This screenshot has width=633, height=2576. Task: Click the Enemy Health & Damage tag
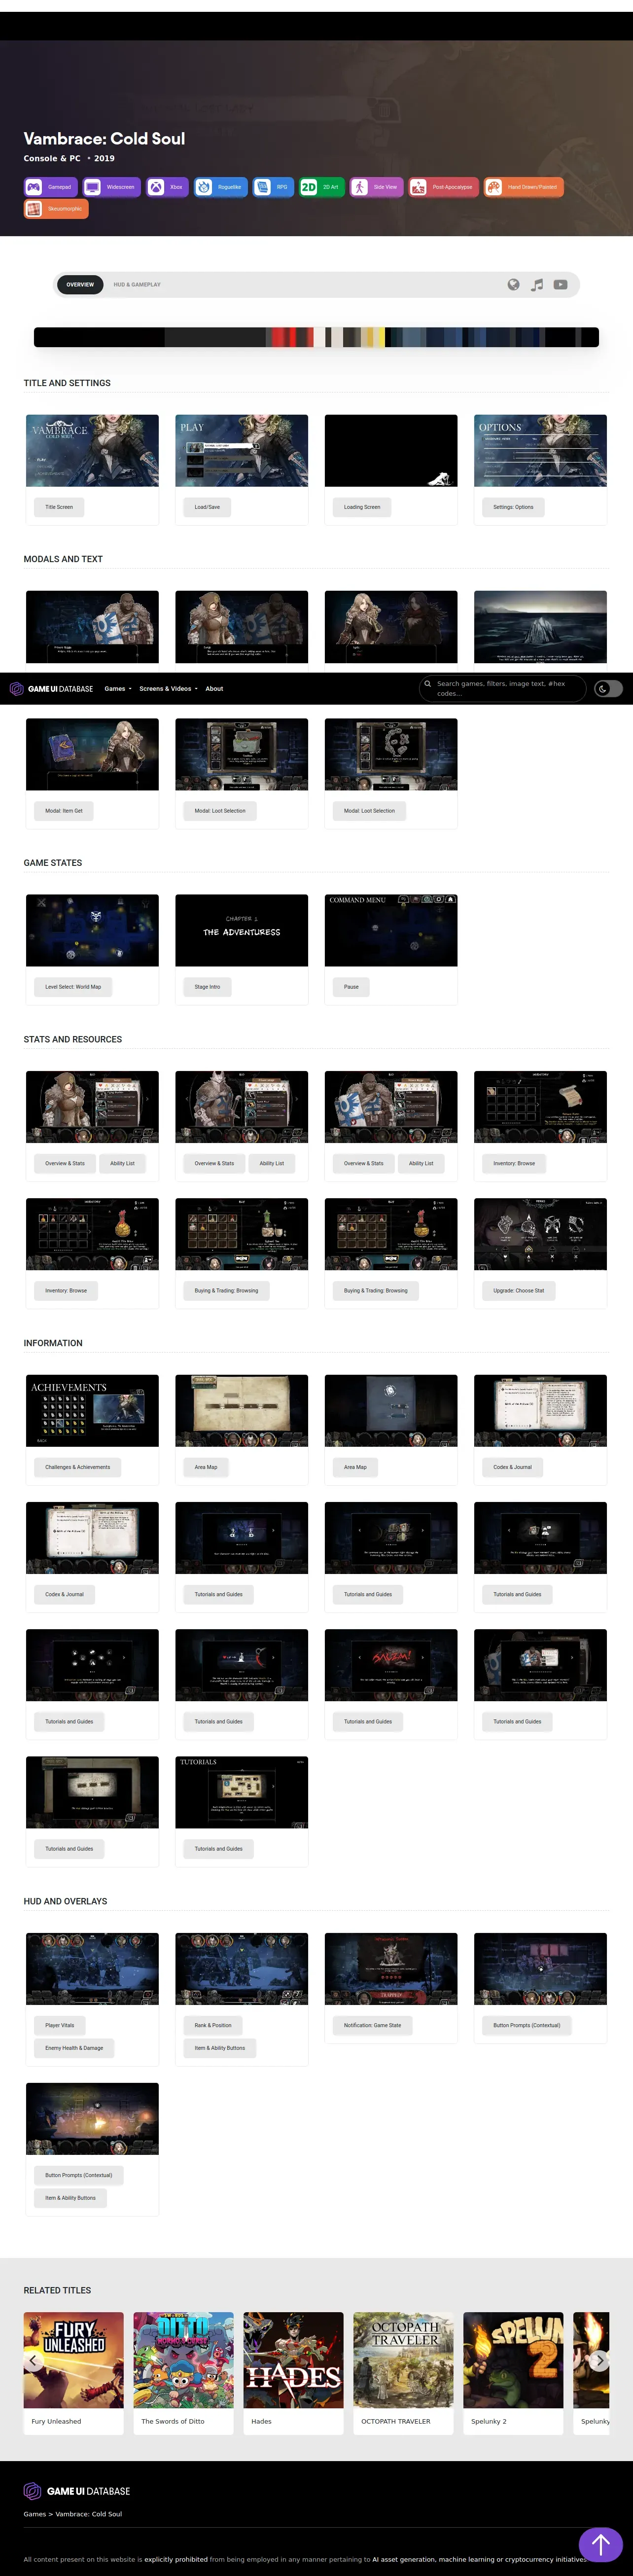[x=74, y=2048]
